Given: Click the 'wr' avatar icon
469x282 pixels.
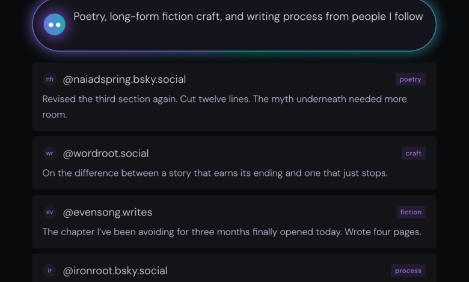Looking at the screenshot, I should 50,153.
